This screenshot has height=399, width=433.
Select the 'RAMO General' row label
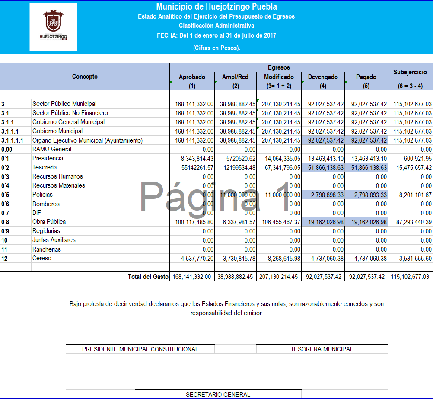[51, 149]
